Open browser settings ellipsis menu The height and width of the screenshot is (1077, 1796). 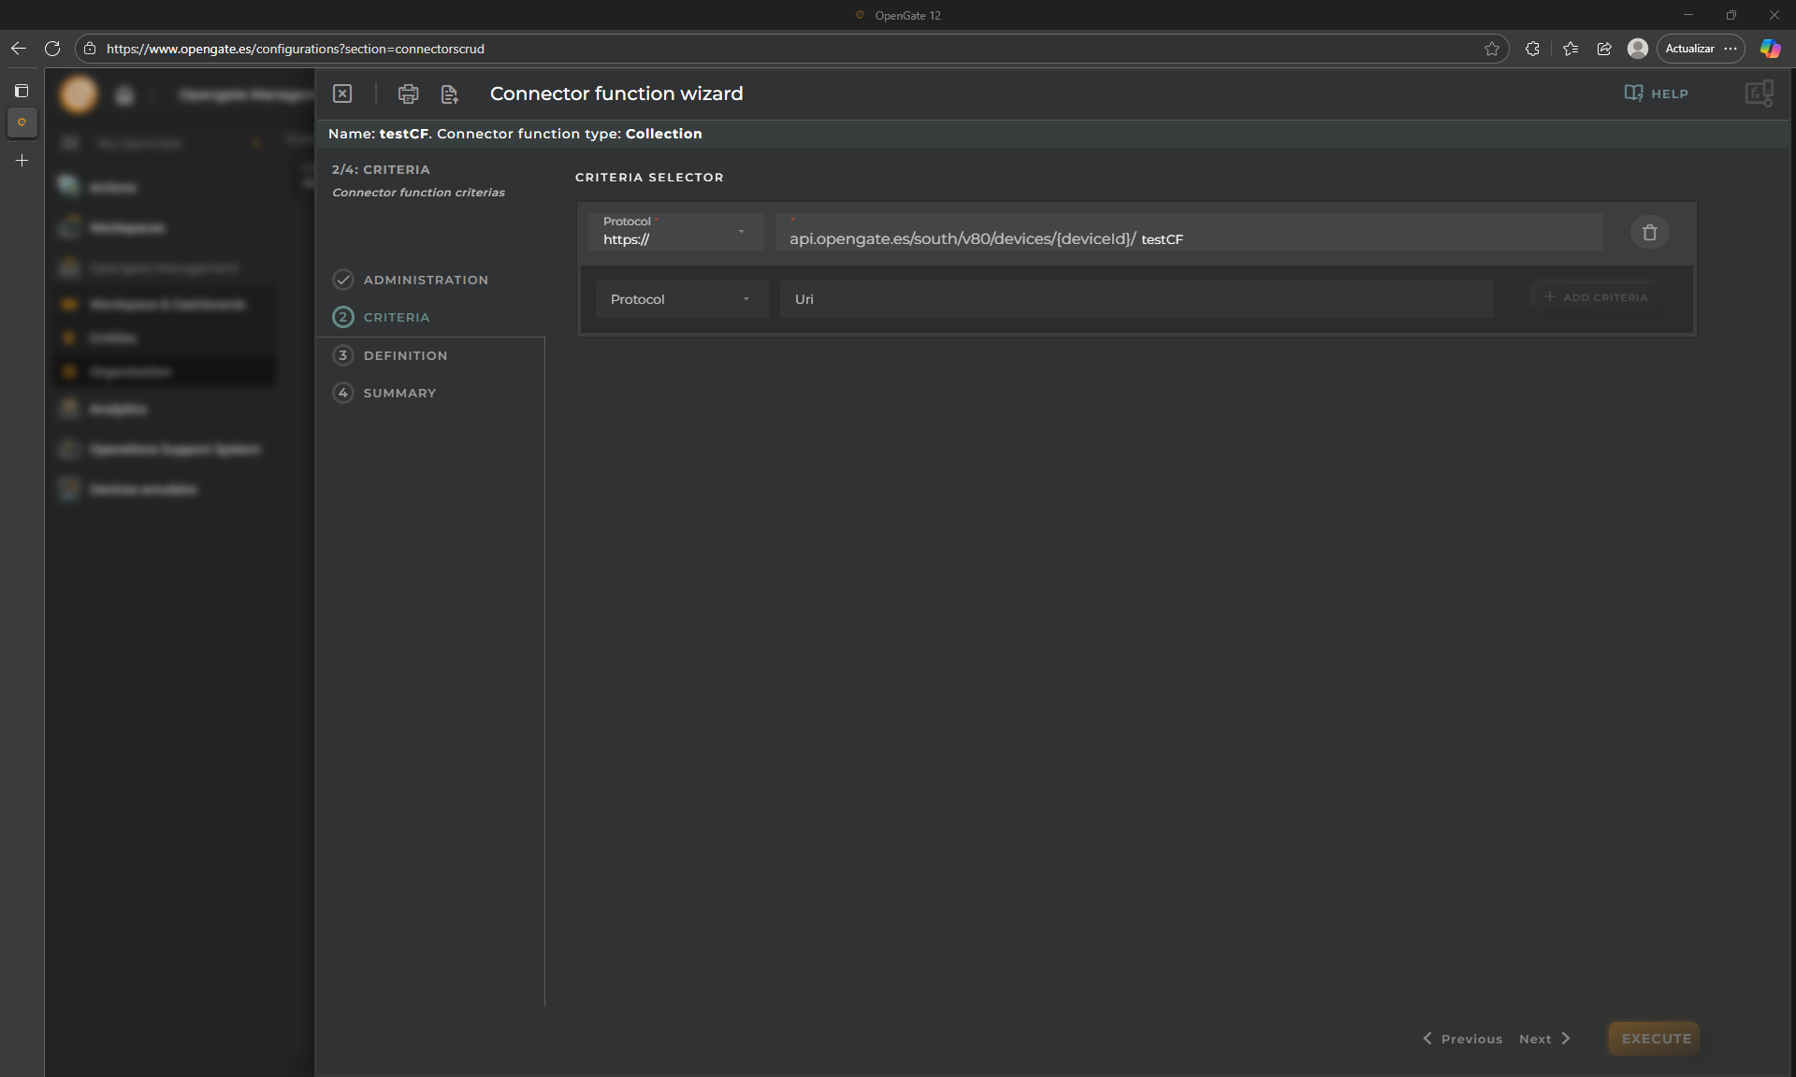click(x=1731, y=49)
